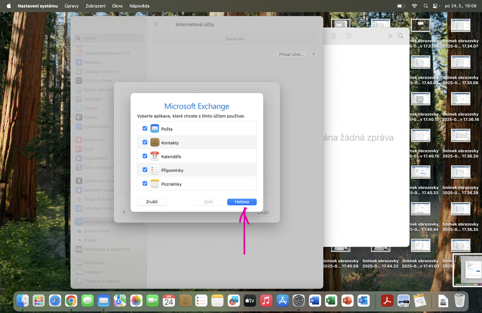Screen dimensions: 482x313
Task: Click the Wi-Fi icon in menu bar
Action: click(414, 6)
